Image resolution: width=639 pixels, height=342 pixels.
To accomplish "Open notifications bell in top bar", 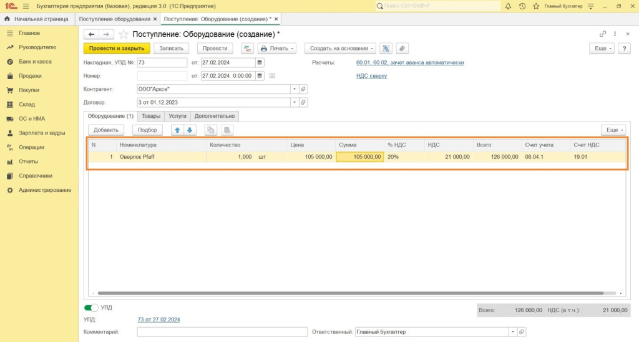I will click(508, 6).
